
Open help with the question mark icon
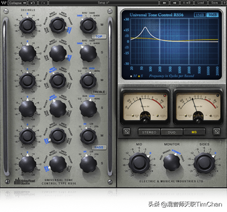[225, 3]
